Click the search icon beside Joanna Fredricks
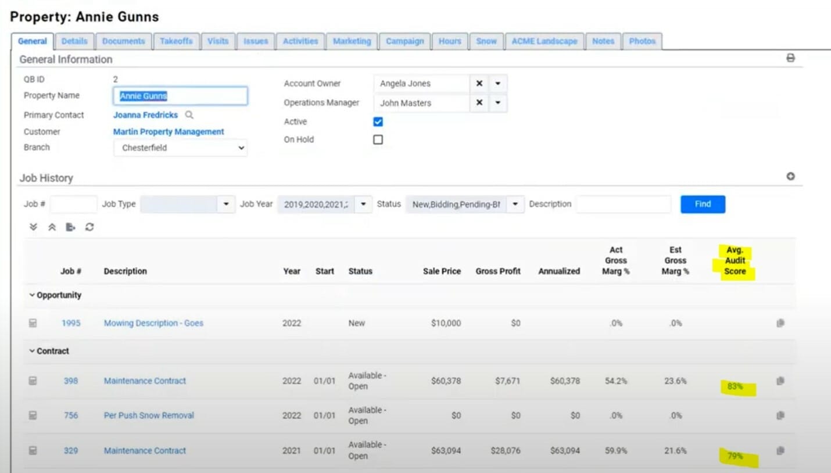The width and height of the screenshot is (831, 473). (189, 115)
